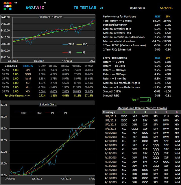
Task: Select the '3 month SKEW' row label
Action: (x=112, y=91)
